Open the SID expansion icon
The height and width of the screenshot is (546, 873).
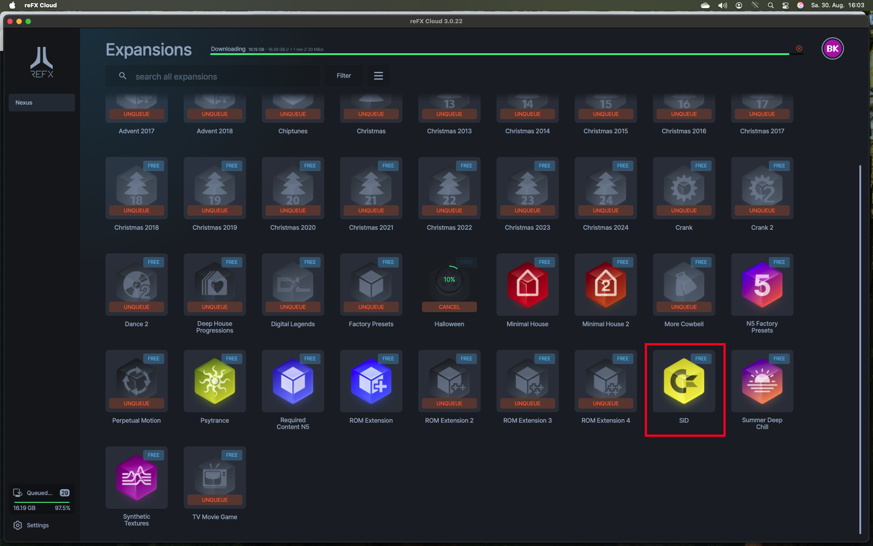click(684, 381)
